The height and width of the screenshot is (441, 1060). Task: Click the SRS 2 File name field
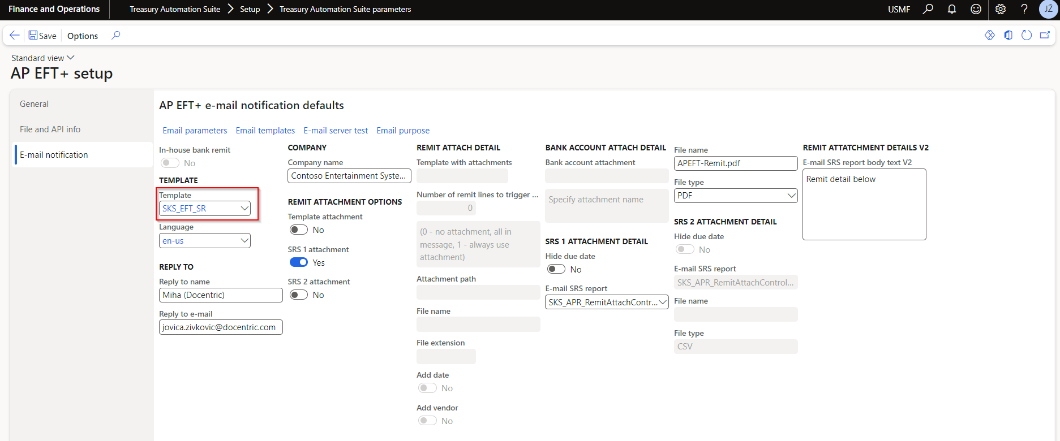[736, 314]
